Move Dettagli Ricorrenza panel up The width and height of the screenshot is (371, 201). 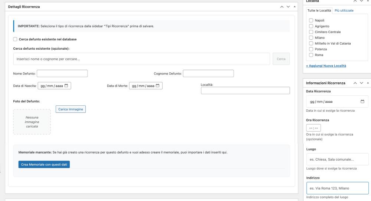[x=282, y=7]
